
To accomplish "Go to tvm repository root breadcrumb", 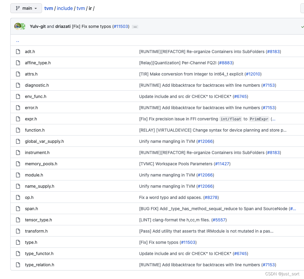I will [49, 8].
